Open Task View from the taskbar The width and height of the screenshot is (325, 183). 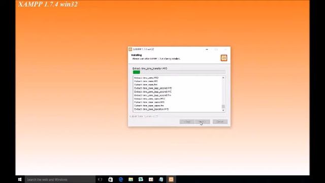(100, 179)
